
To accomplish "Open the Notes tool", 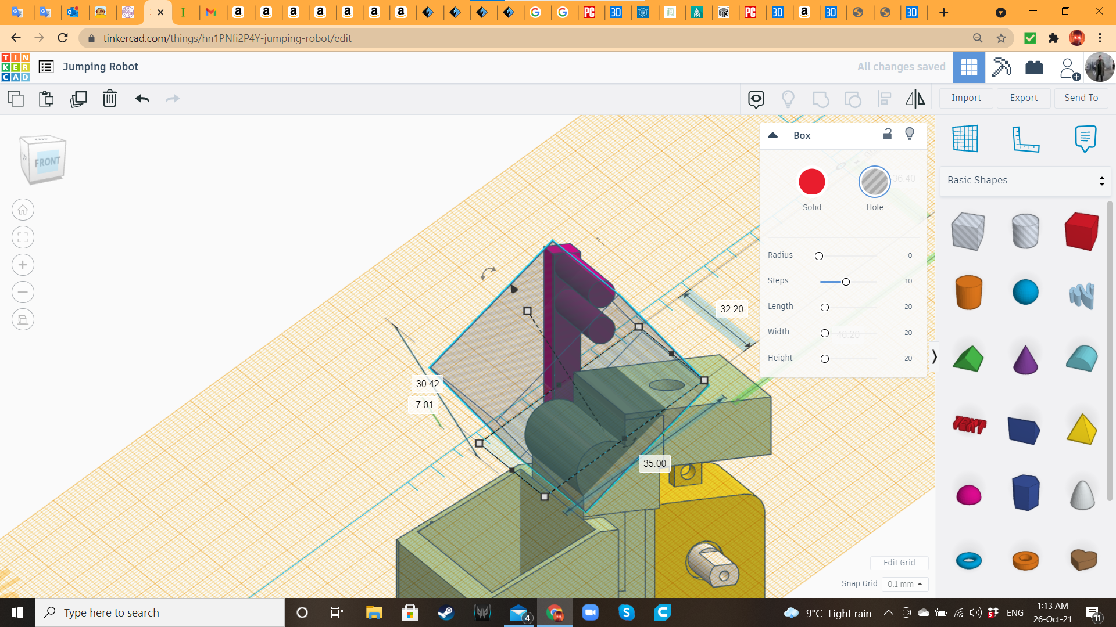I will click(1085, 139).
